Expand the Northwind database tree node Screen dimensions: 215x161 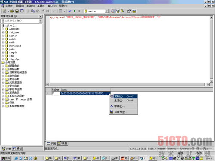pos(3,46)
